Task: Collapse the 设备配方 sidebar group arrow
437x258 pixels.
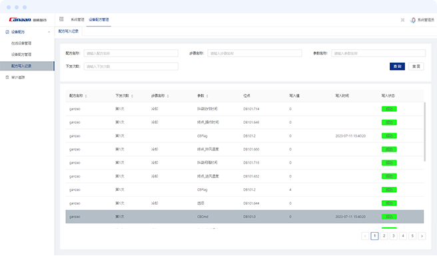Action: 49,32
